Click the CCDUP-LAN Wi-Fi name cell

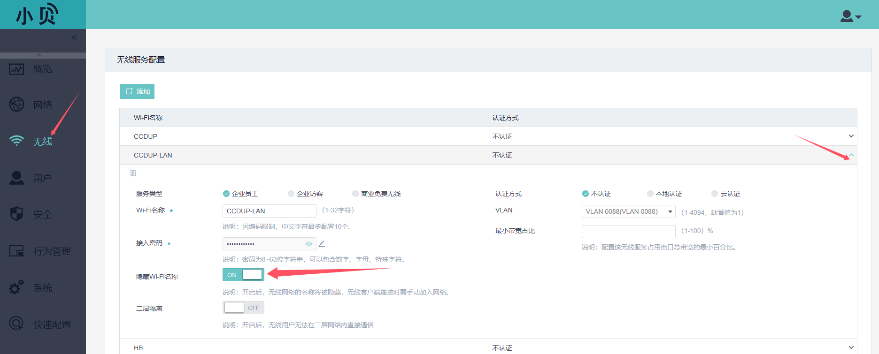tap(153, 155)
